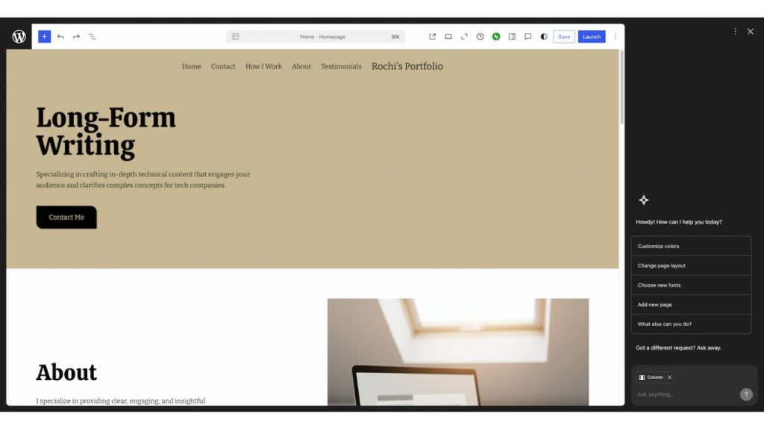Open the feedback comment bubble icon
Viewport: 764px width, 429px height.
point(528,36)
